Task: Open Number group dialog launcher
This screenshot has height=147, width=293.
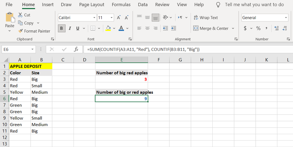Action: tap(288, 39)
